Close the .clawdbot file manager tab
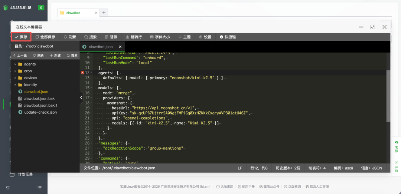 (96, 13)
